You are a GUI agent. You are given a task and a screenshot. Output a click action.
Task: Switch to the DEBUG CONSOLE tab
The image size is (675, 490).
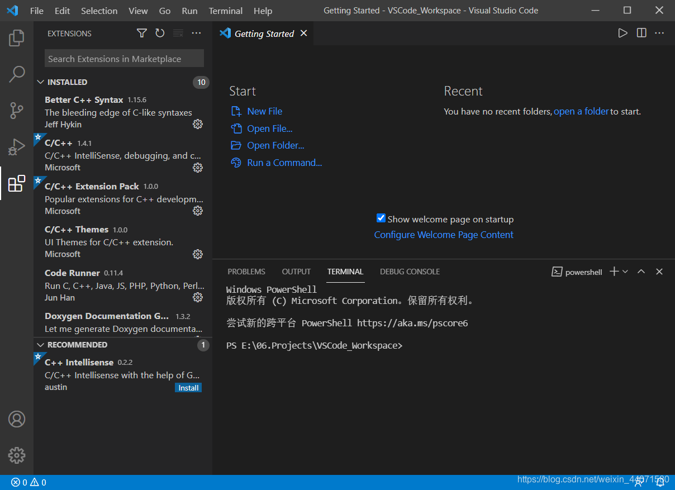(410, 272)
